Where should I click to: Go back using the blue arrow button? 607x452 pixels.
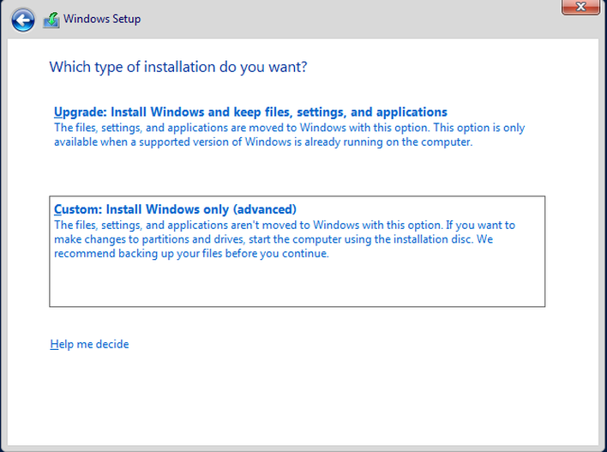pyautogui.click(x=23, y=20)
